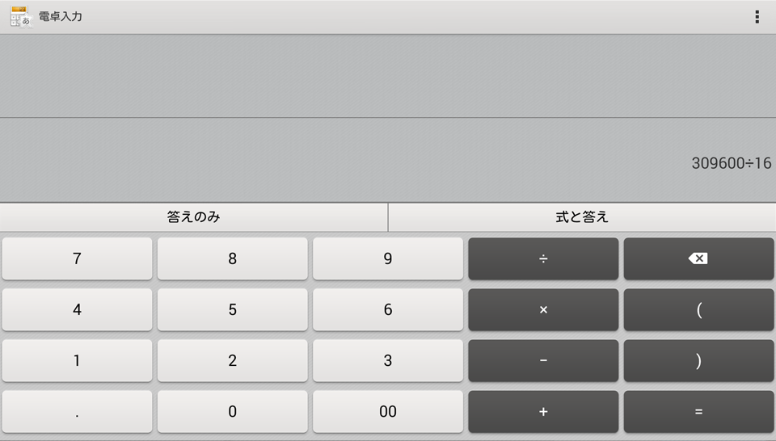776x441 pixels.
Task: Tap the double zero 00 key
Action: click(x=387, y=411)
